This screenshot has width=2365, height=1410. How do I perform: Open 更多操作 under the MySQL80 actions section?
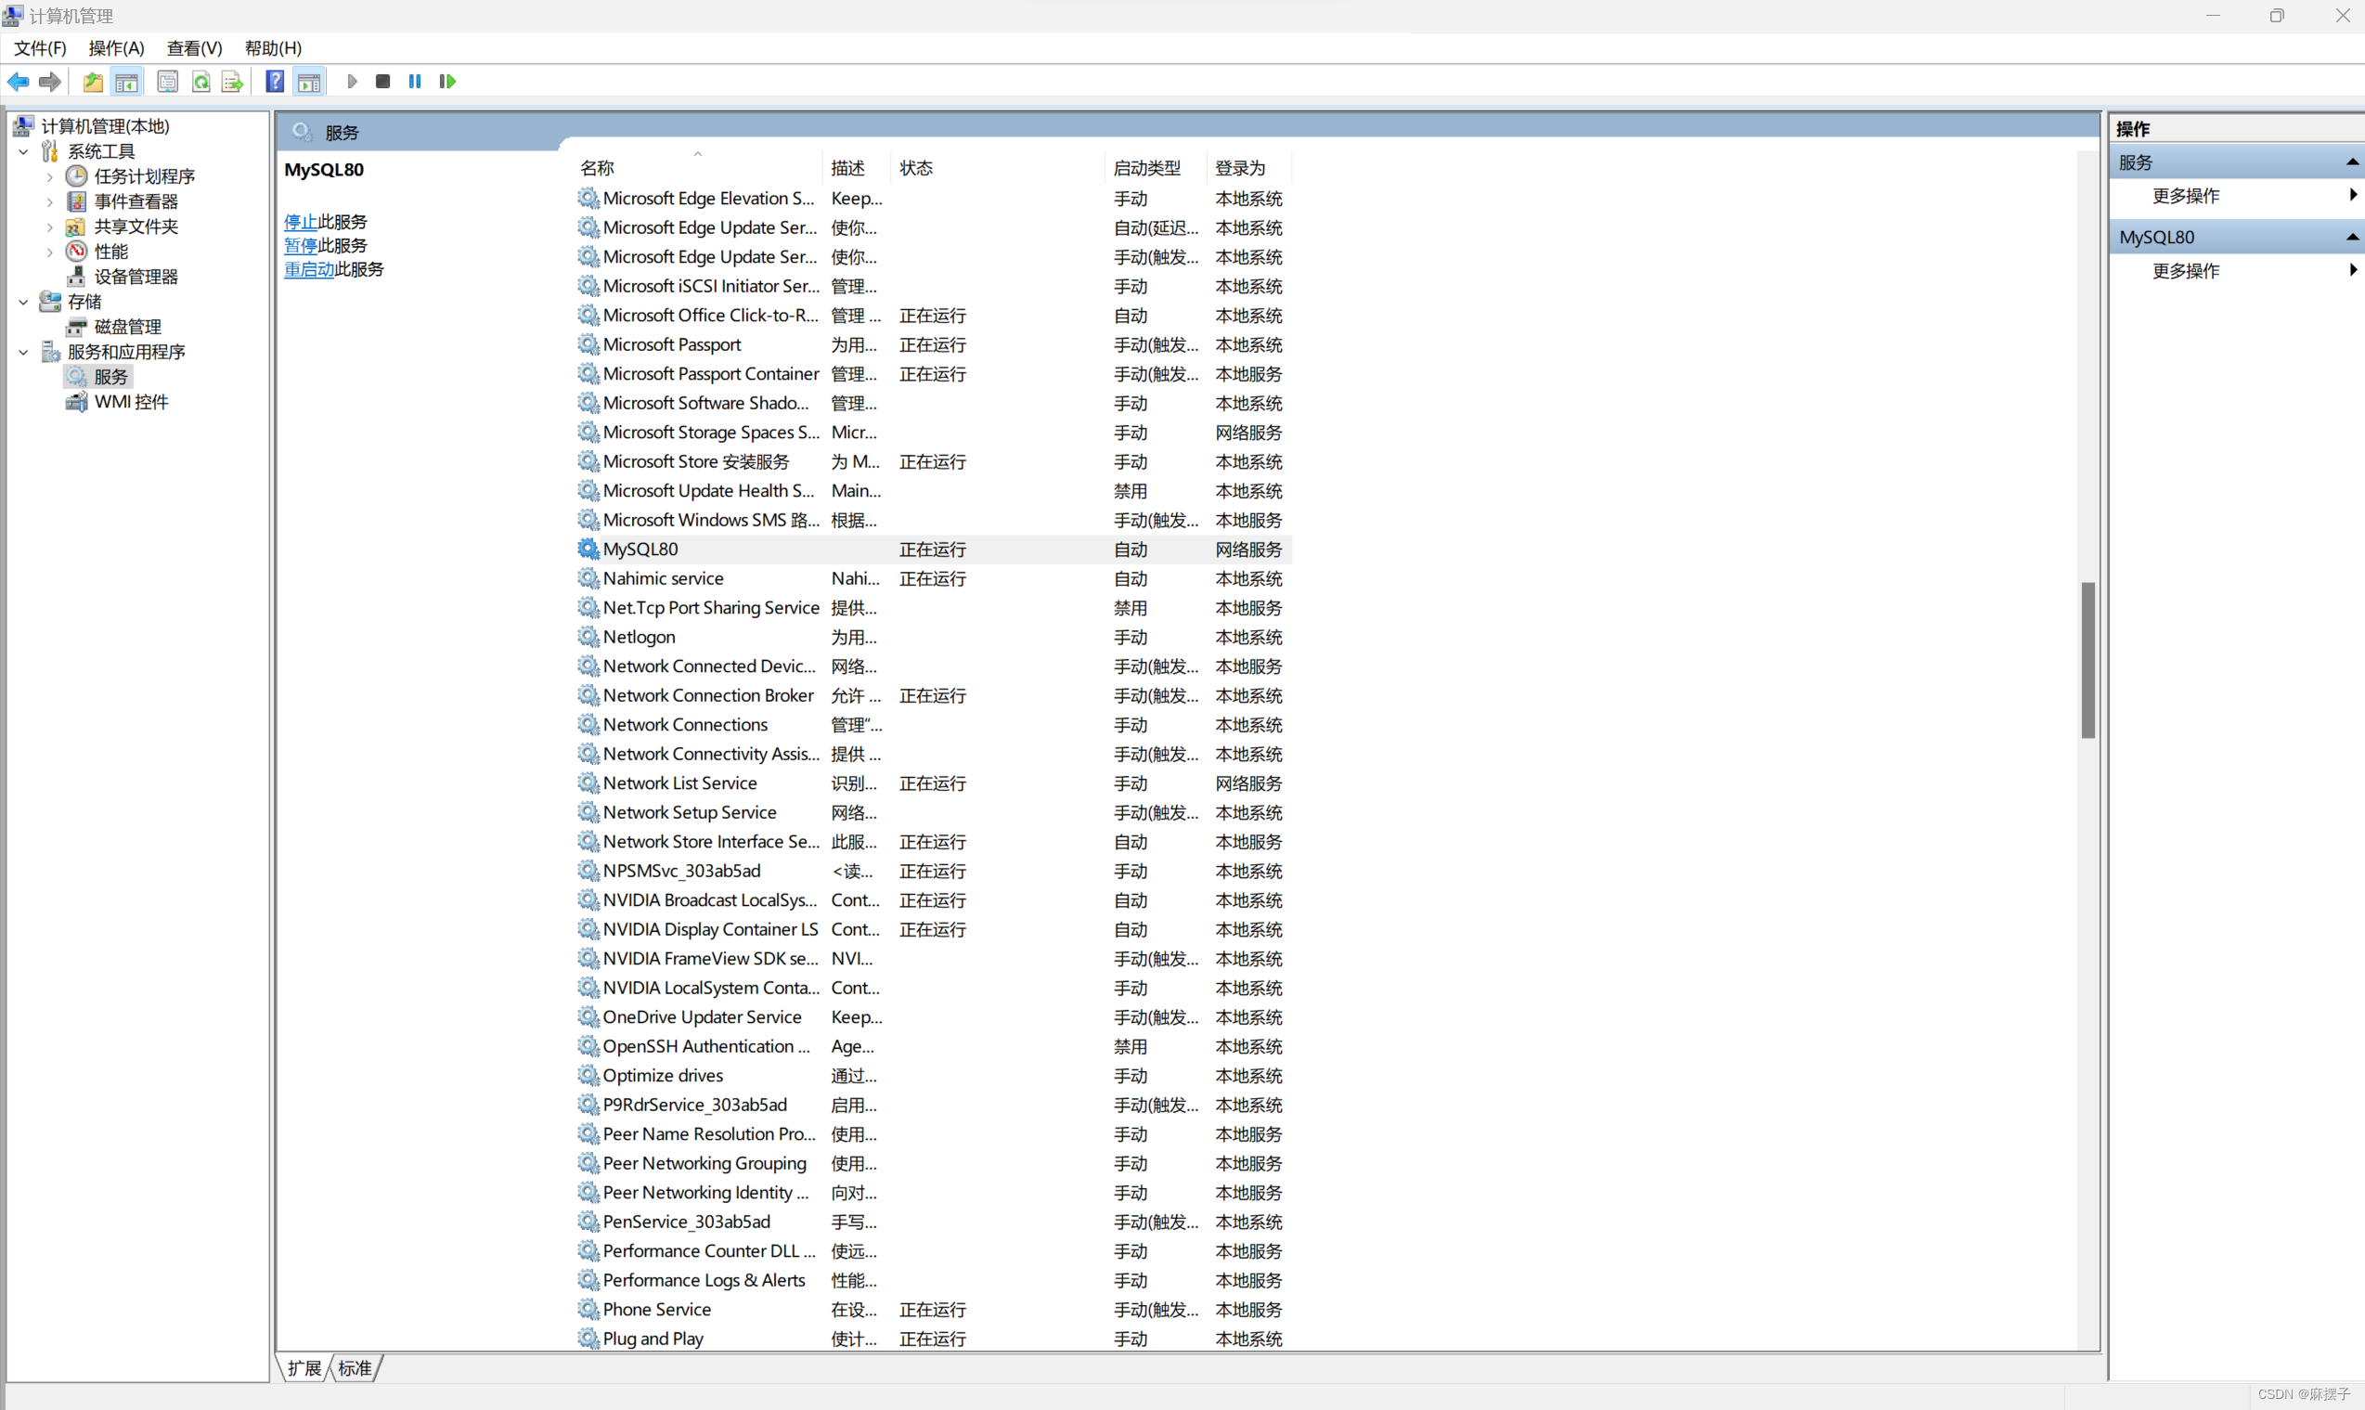pos(2186,271)
